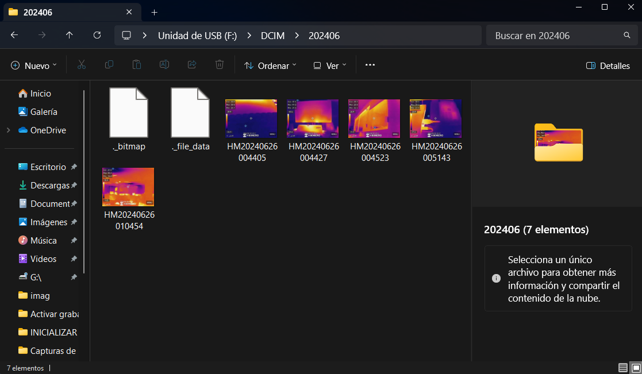
Task: Click the Copy icon in toolbar
Action: click(109, 65)
